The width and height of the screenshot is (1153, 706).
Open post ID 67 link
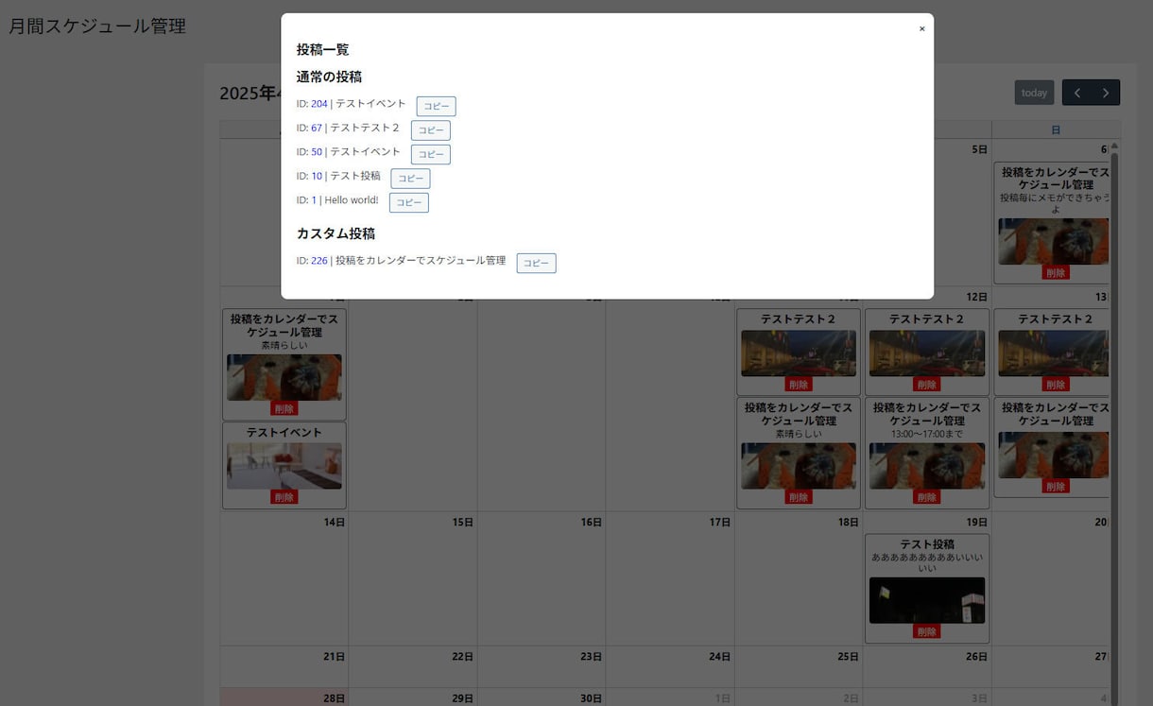tap(317, 128)
